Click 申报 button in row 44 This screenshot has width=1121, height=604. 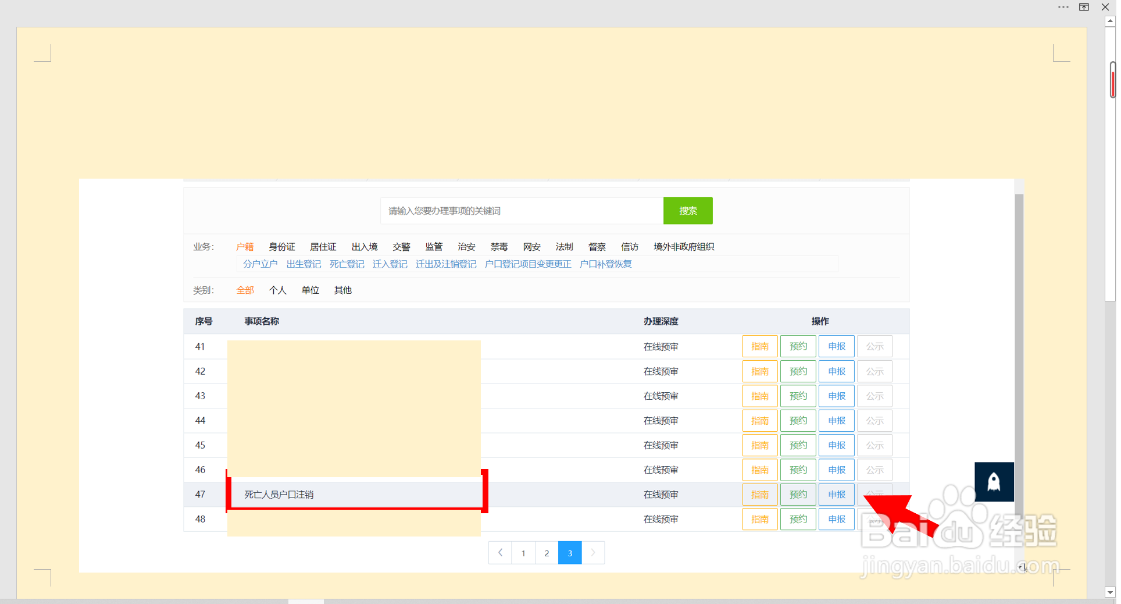837,421
